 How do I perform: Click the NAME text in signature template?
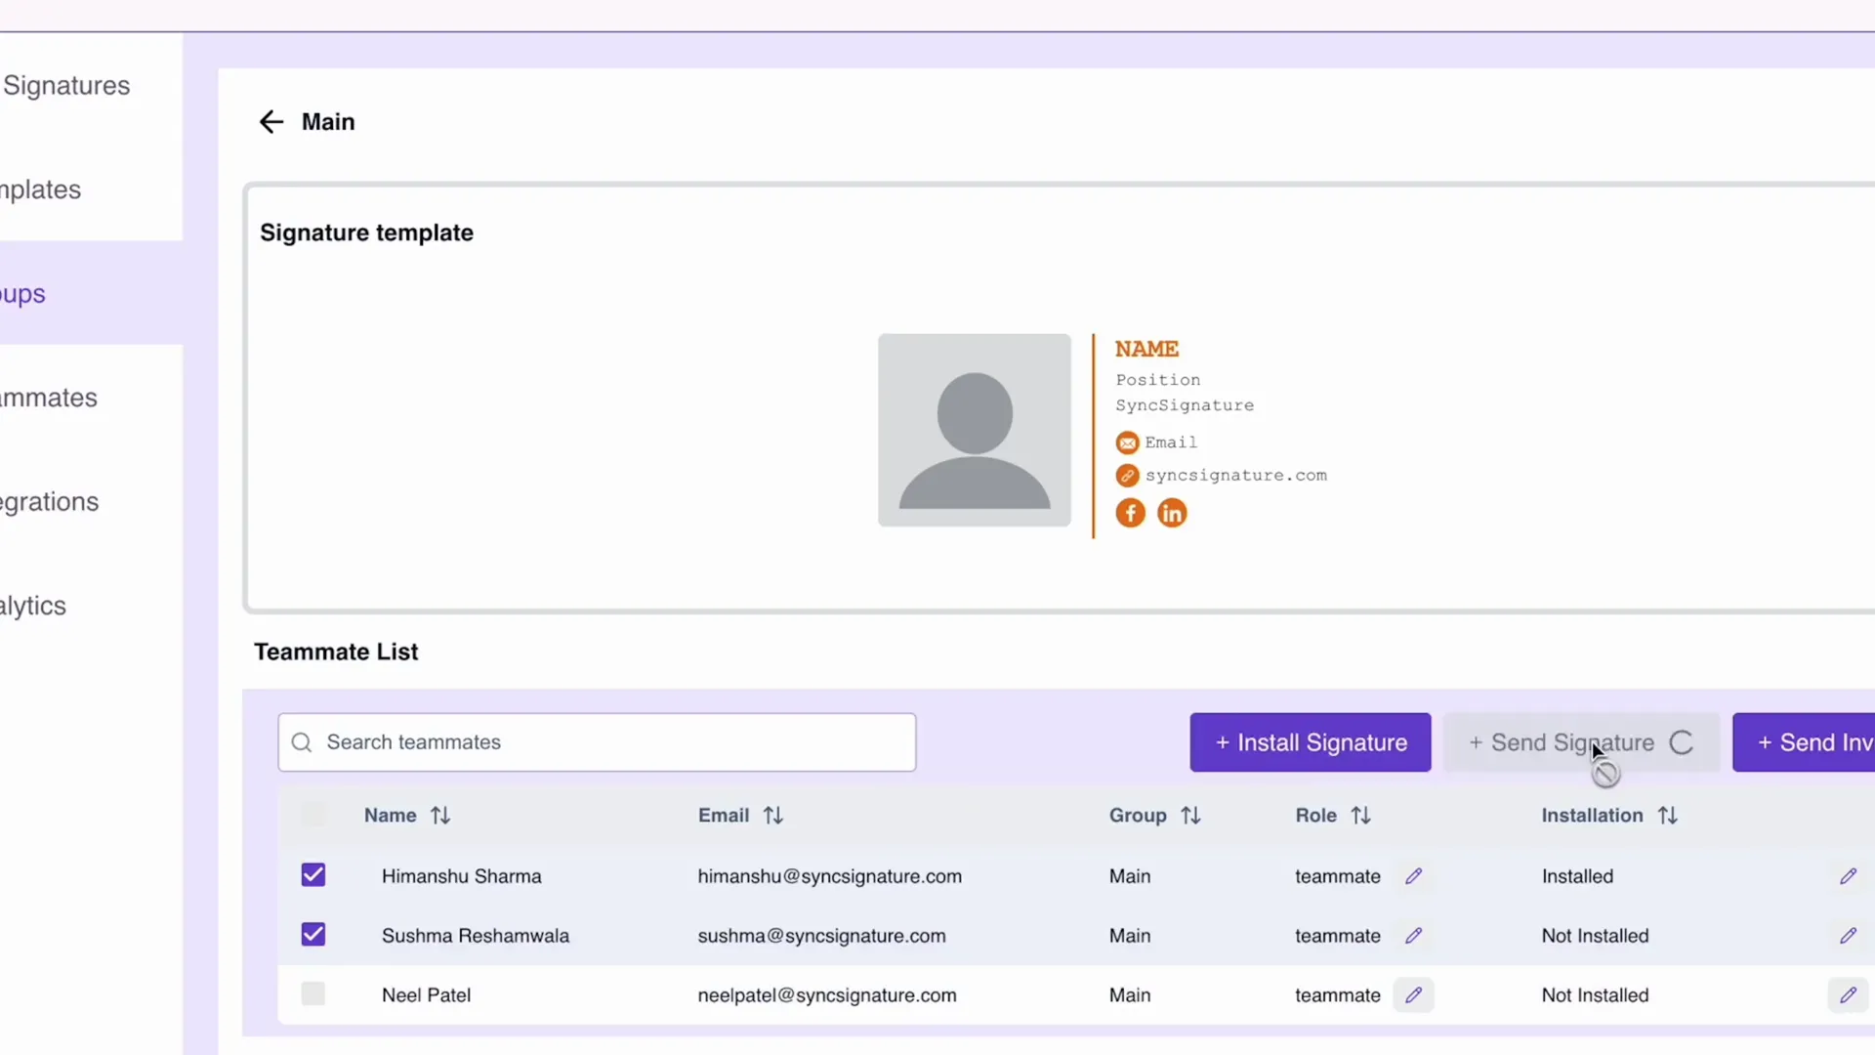pyautogui.click(x=1147, y=349)
